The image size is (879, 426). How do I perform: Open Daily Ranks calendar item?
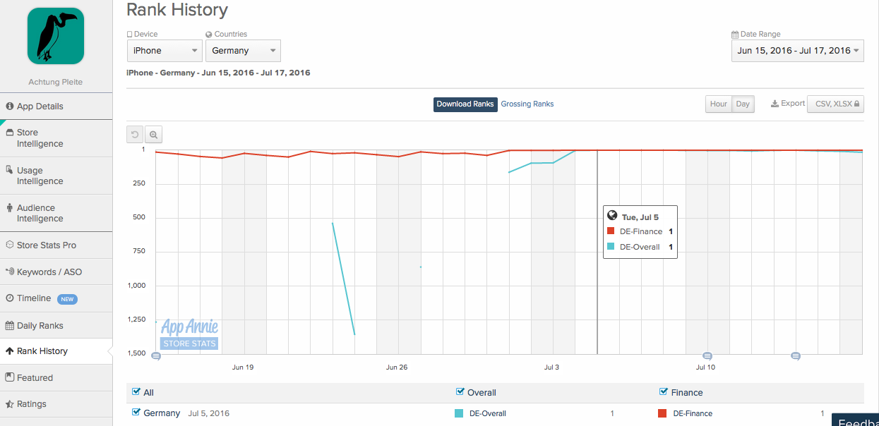click(40, 325)
